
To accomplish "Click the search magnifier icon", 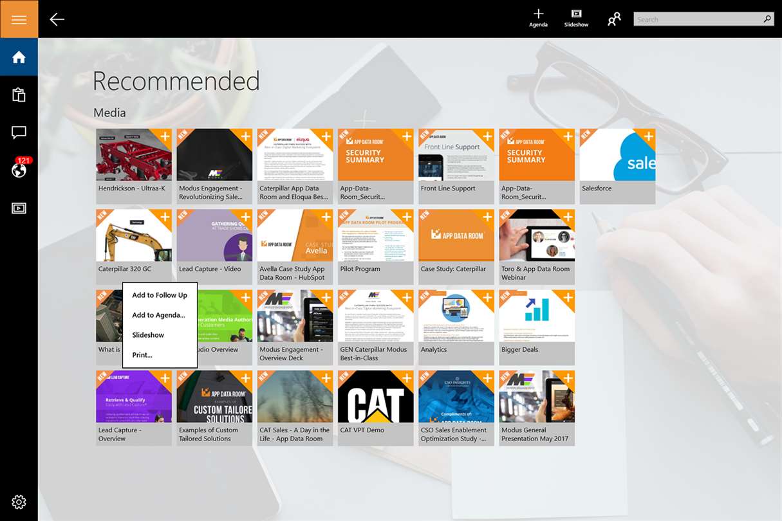I will [x=767, y=19].
